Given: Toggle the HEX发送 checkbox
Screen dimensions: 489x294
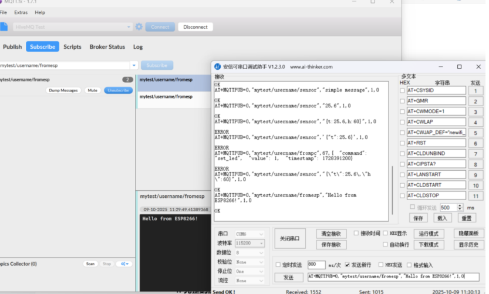Looking at the screenshot, I should coord(380,265).
